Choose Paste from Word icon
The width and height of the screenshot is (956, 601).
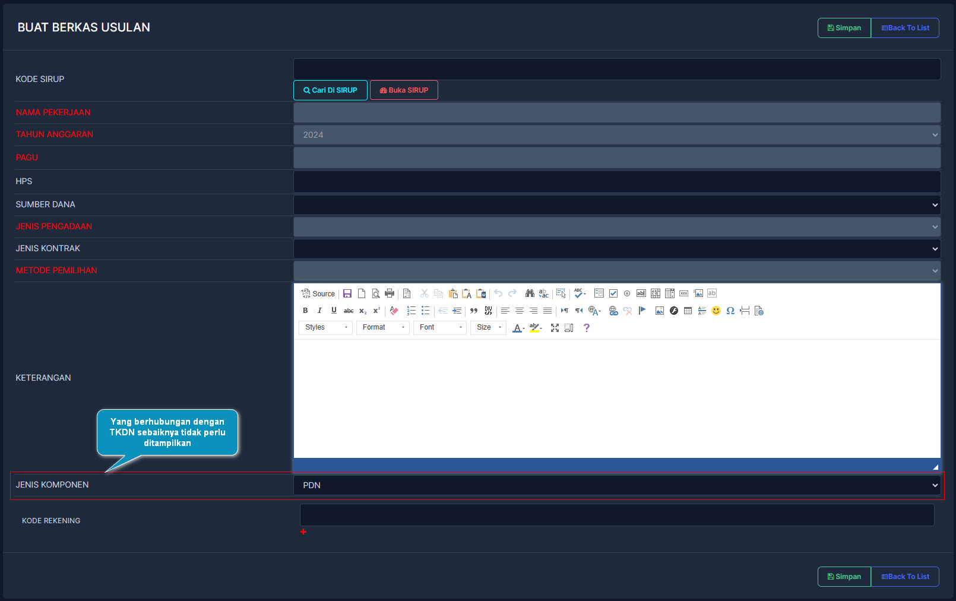481,293
